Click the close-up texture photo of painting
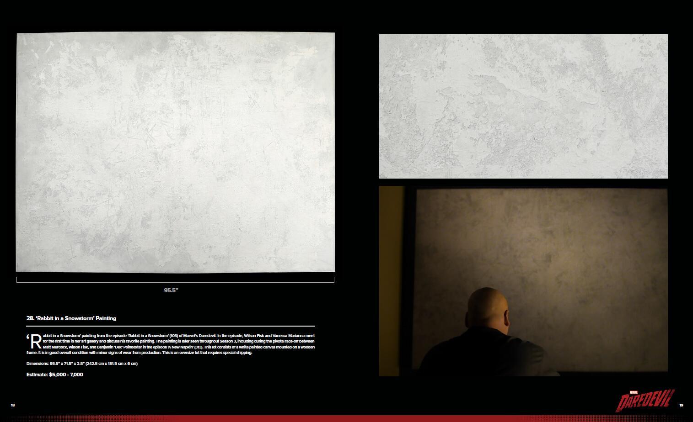Image resolution: width=693 pixels, height=422 pixels. point(523,106)
